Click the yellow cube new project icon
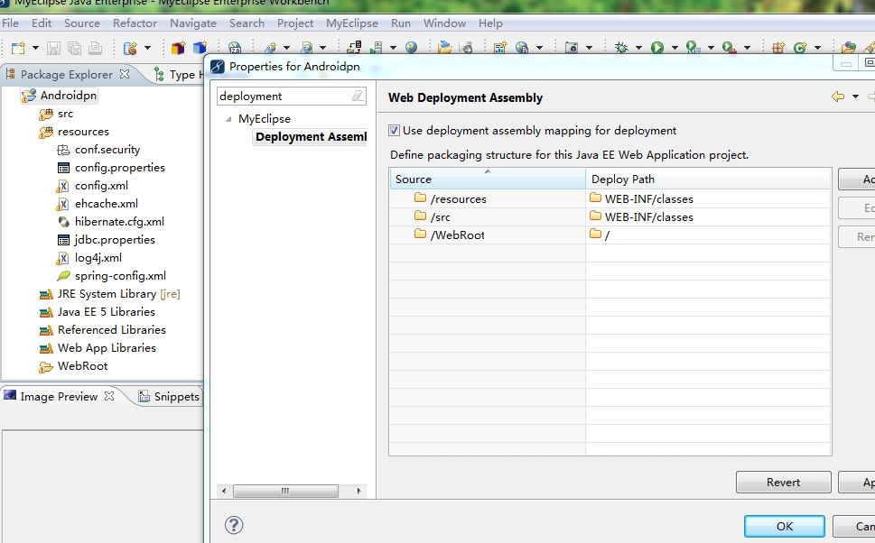Screen dimensions: 875x543 [178, 48]
